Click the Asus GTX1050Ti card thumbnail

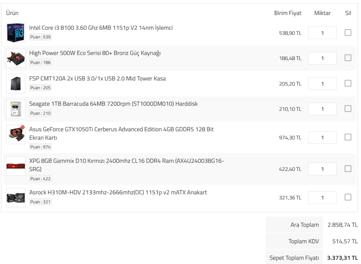pyautogui.click(x=16, y=134)
